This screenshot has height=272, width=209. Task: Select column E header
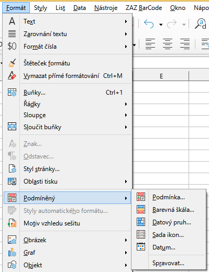(161, 76)
